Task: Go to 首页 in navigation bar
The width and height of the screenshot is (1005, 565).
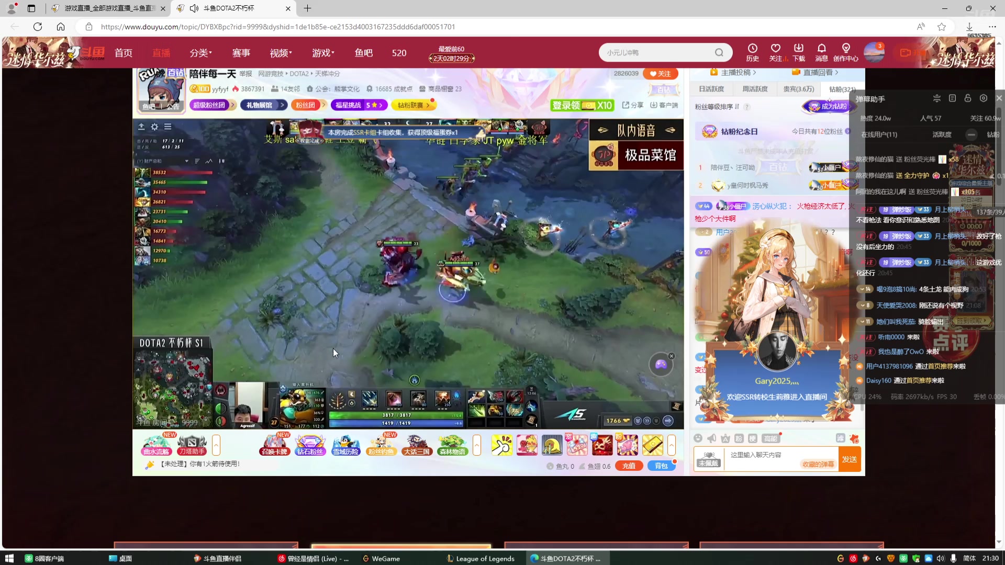Action: click(x=124, y=53)
